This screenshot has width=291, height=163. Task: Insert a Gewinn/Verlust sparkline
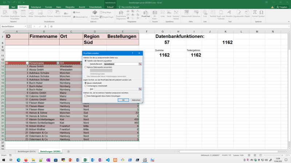(176, 15)
